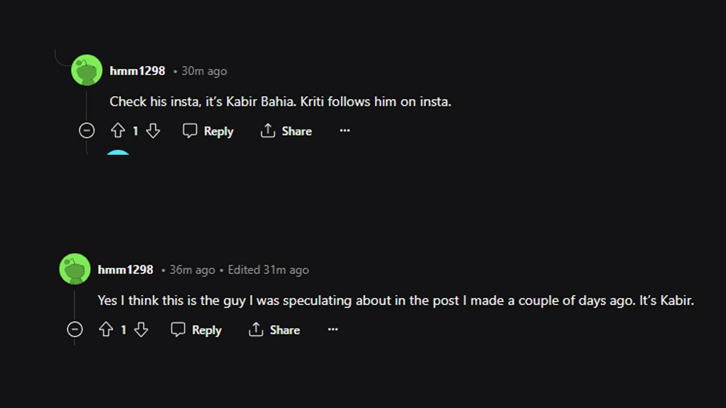Open hmm1298 avatar on the upper comment

click(x=87, y=70)
